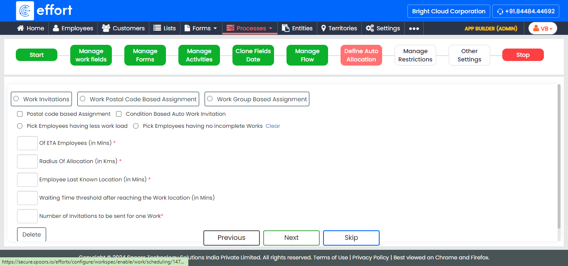The height and width of the screenshot is (266, 568).
Task: Open the VB user profile dropdown
Action: point(543,28)
